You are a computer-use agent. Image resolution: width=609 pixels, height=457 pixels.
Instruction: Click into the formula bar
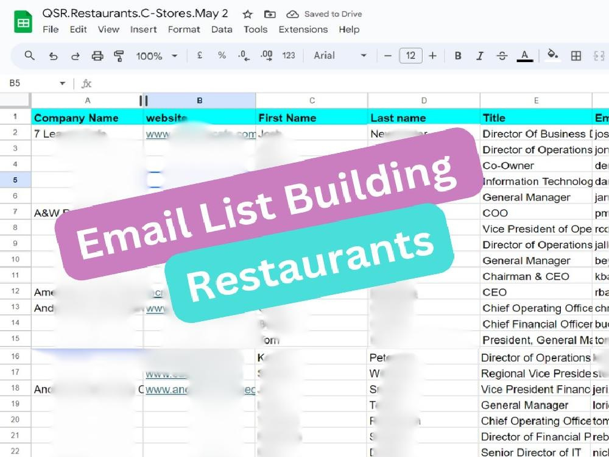click(350, 83)
